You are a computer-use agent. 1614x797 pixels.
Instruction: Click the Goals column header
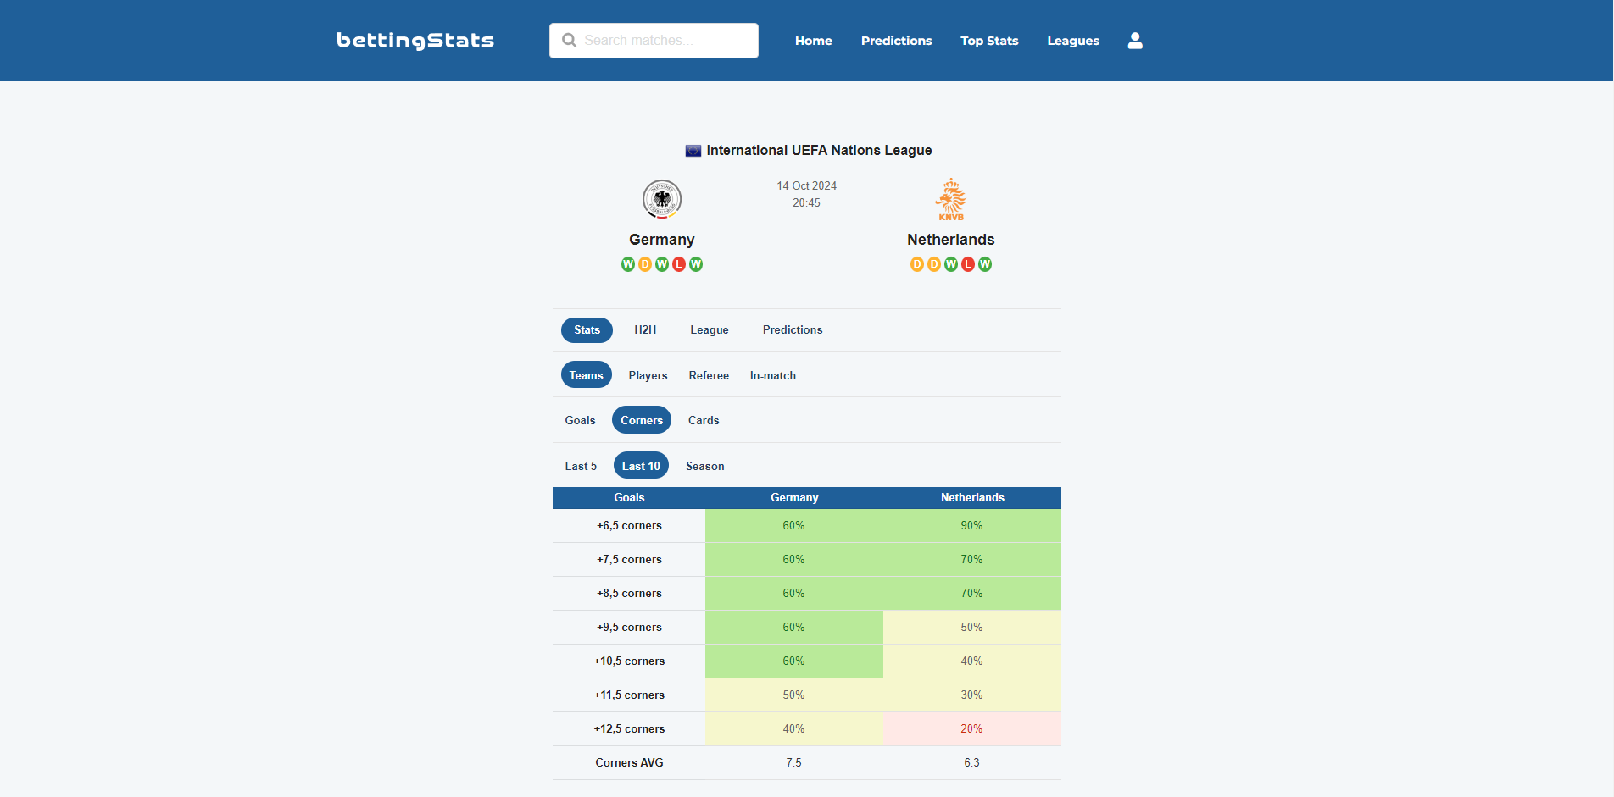[x=629, y=498]
